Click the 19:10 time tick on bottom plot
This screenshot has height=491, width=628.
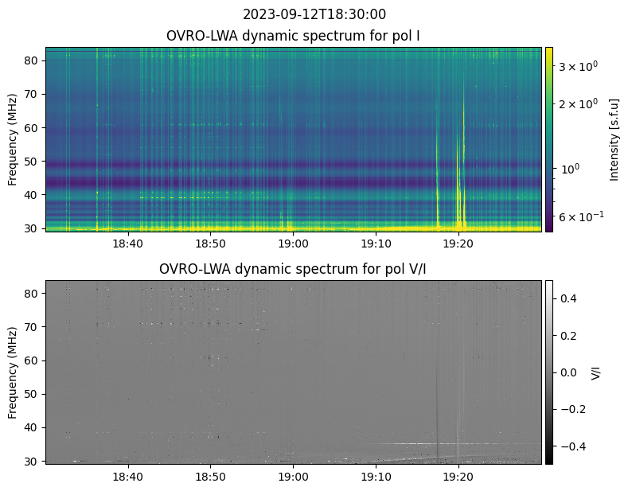(x=376, y=477)
